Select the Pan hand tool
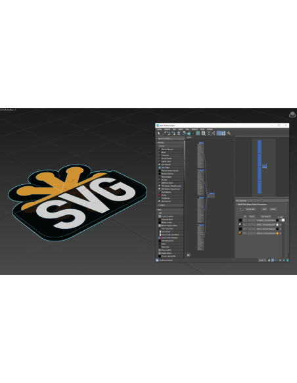297x383 pixels. point(269,260)
